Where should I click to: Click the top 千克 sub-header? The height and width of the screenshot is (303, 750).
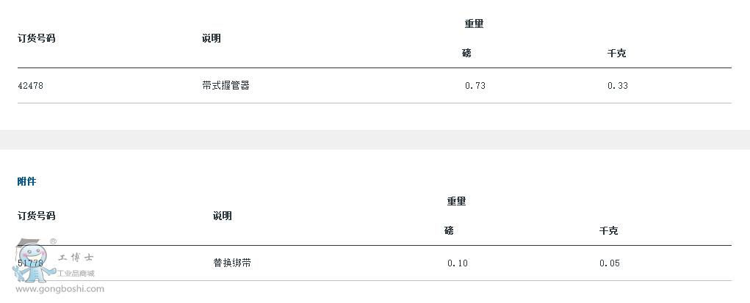pos(616,53)
